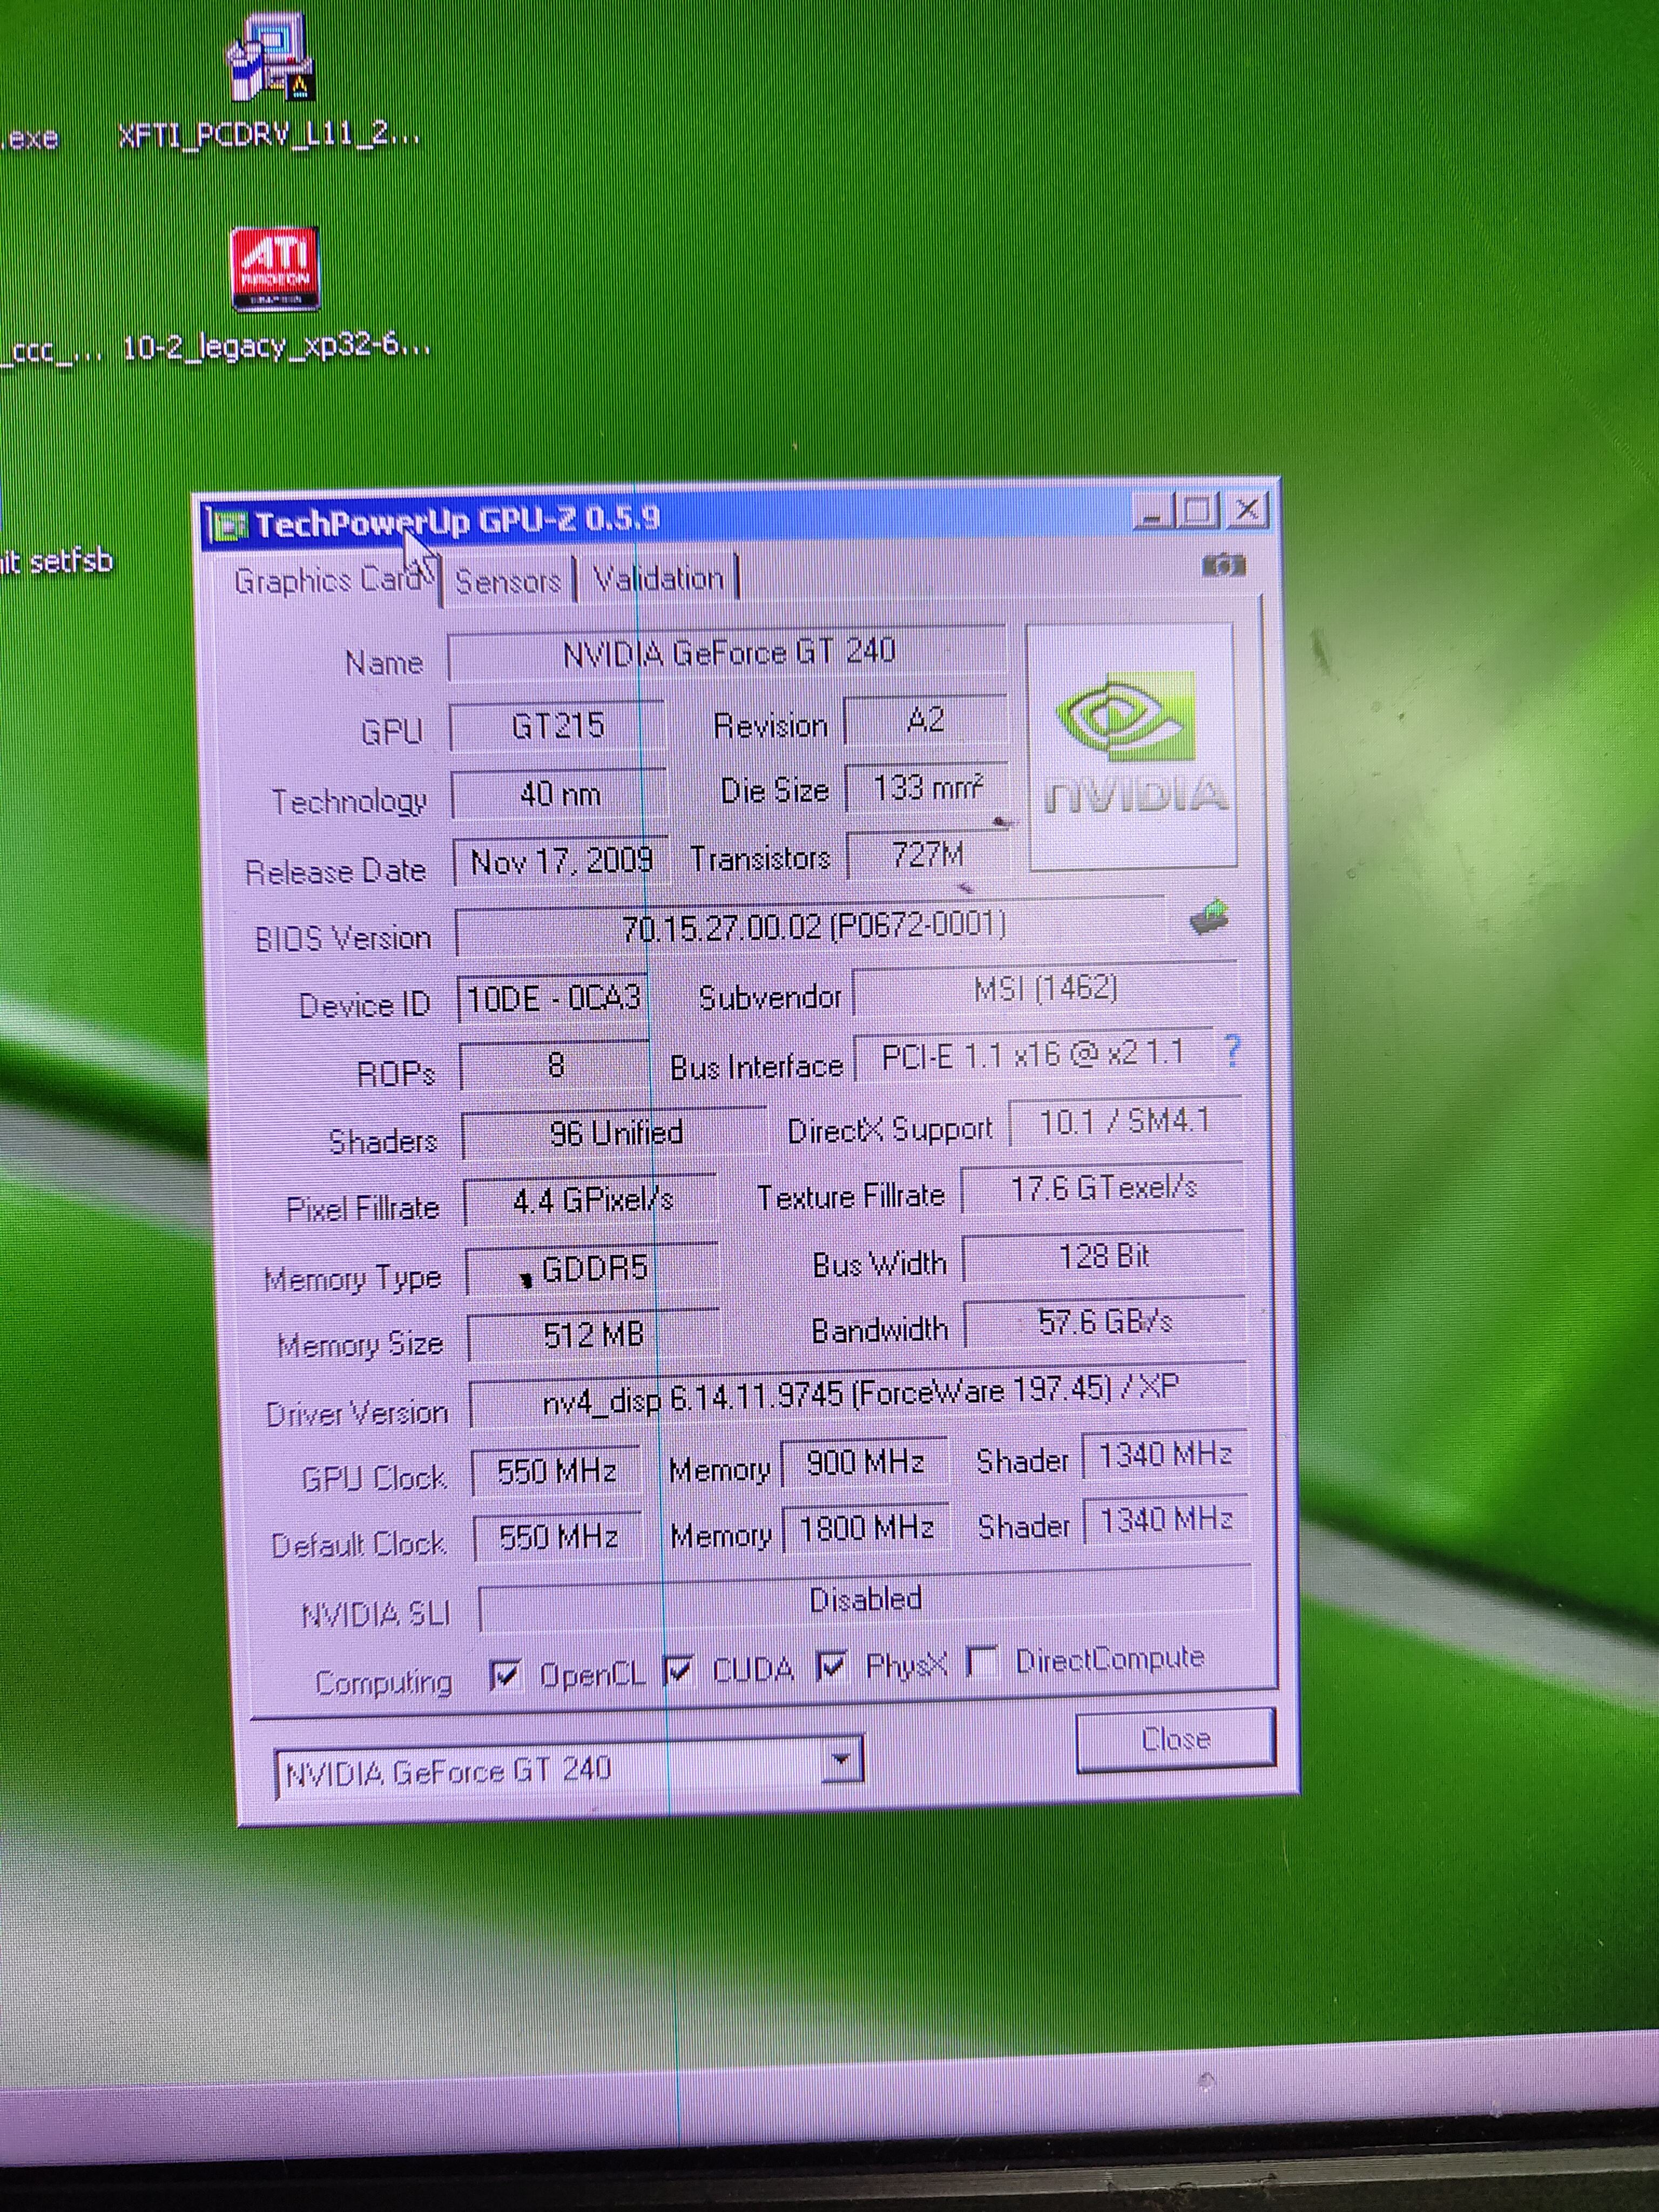Click the Shaders value 96 Unified
Screen dimensions: 1659x2212
615,1133
